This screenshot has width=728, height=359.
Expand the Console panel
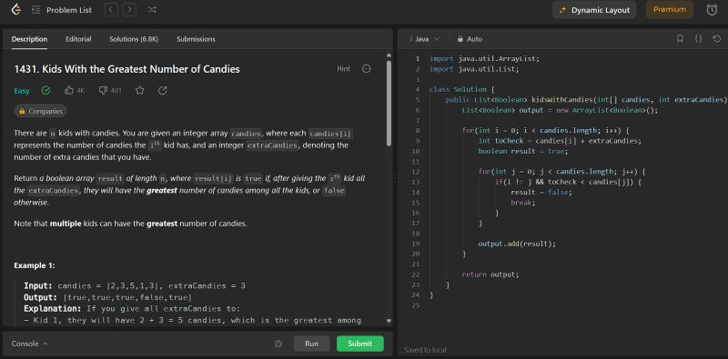click(x=30, y=344)
